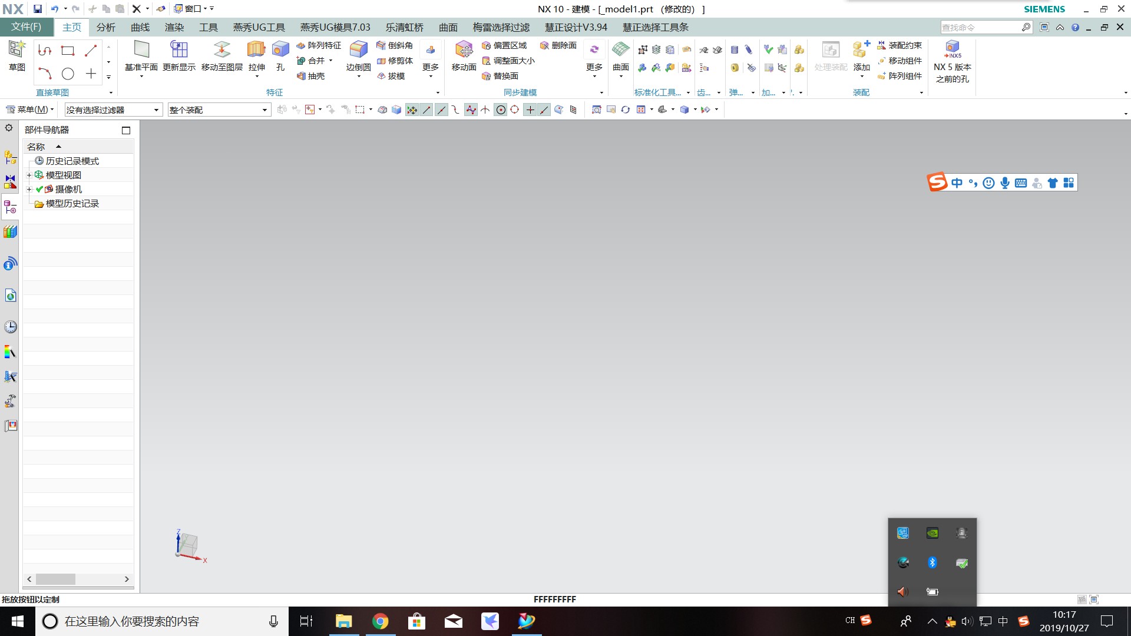The width and height of the screenshot is (1131, 636).
Task: Select the circle sketch tool
Action: pyautogui.click(x=68, y=74)
